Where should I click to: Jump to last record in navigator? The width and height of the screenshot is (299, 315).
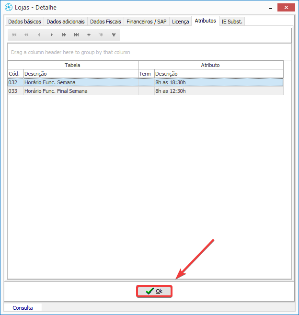76,35
